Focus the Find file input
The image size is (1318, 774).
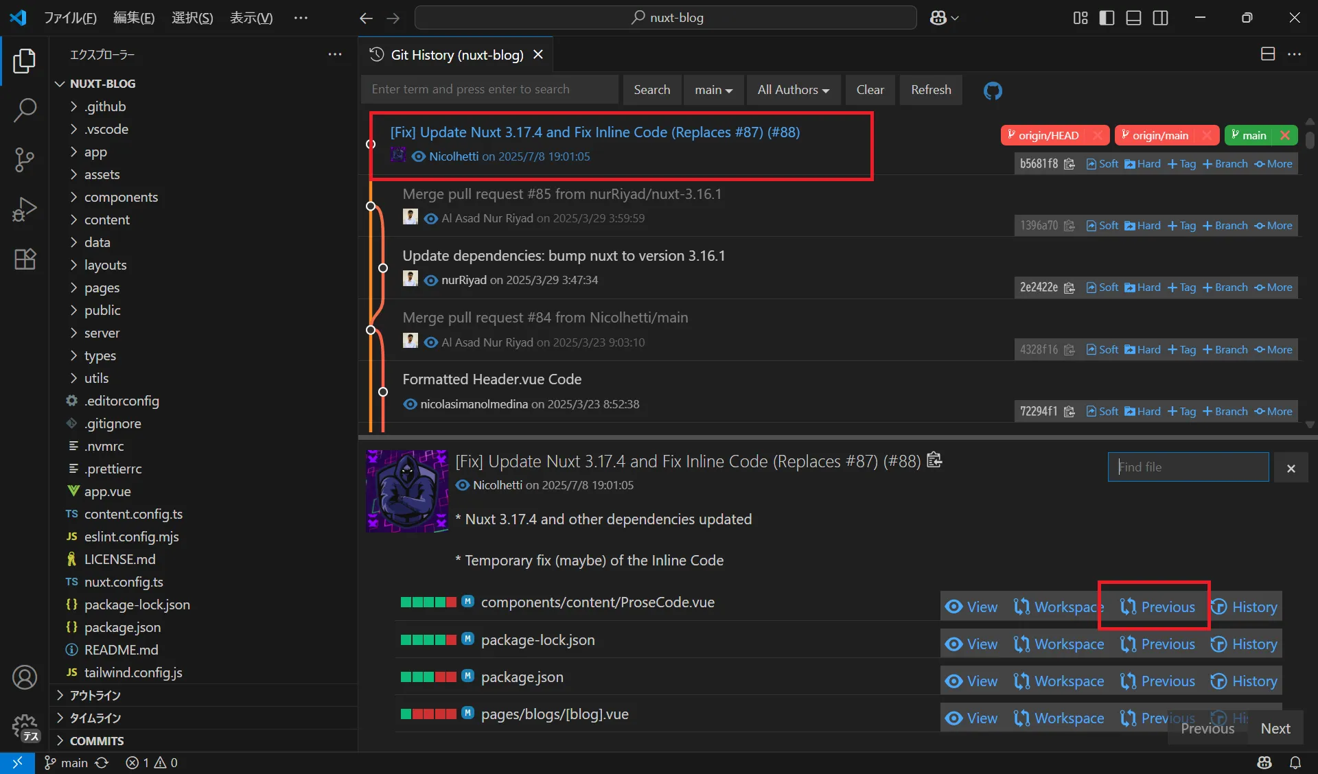tap(1188, 467)
